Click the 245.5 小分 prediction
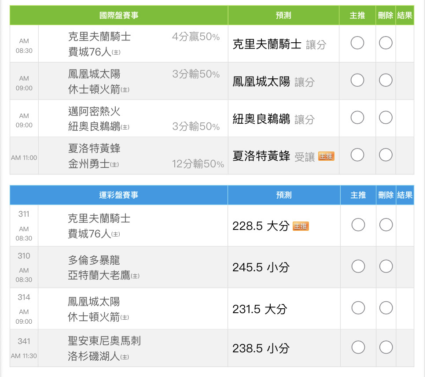The image size is (430, 377). pyautogui.click(x=261, y=267)
